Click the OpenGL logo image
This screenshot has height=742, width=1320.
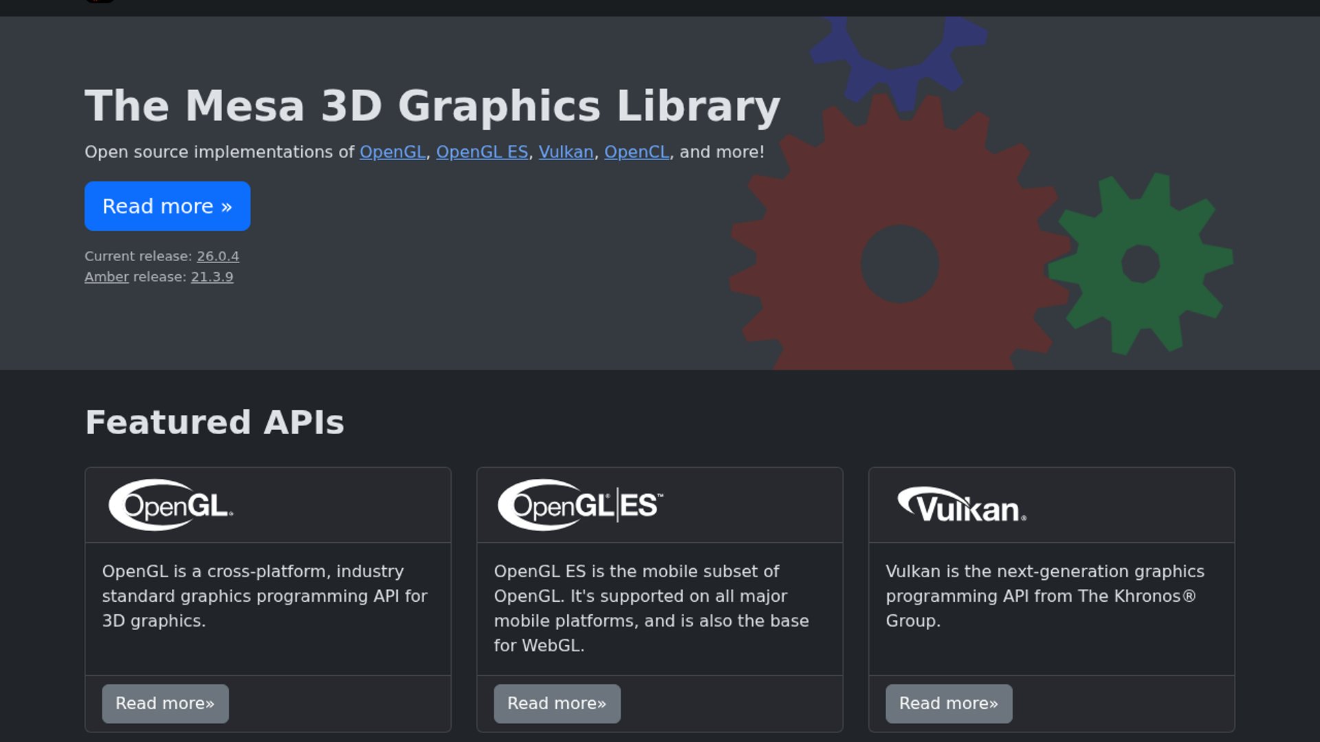click(171, 506)
